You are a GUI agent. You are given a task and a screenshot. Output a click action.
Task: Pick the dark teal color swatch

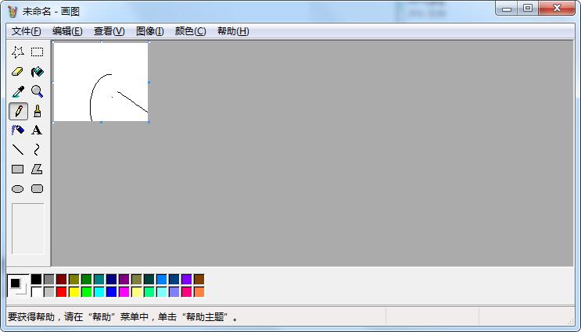149,279
